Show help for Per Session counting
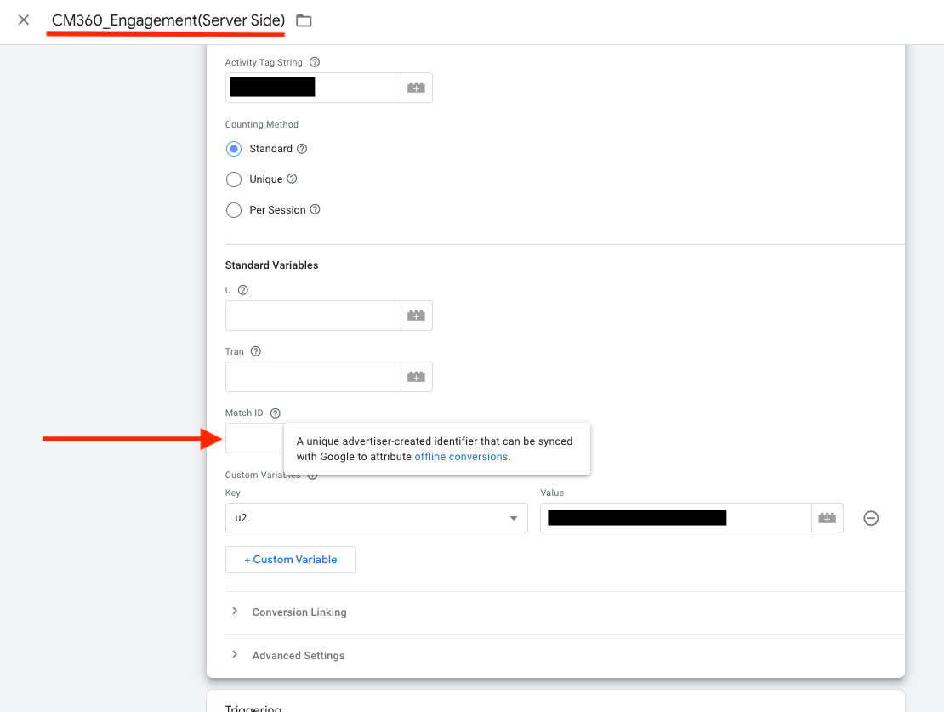Screen dimensions: 944x712 [x=315, y=209]
